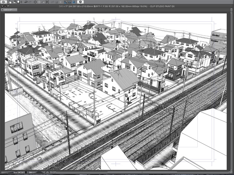Click the Clear (dotted circle) toolbar icon
234x175 pixels.
(35, 2)
